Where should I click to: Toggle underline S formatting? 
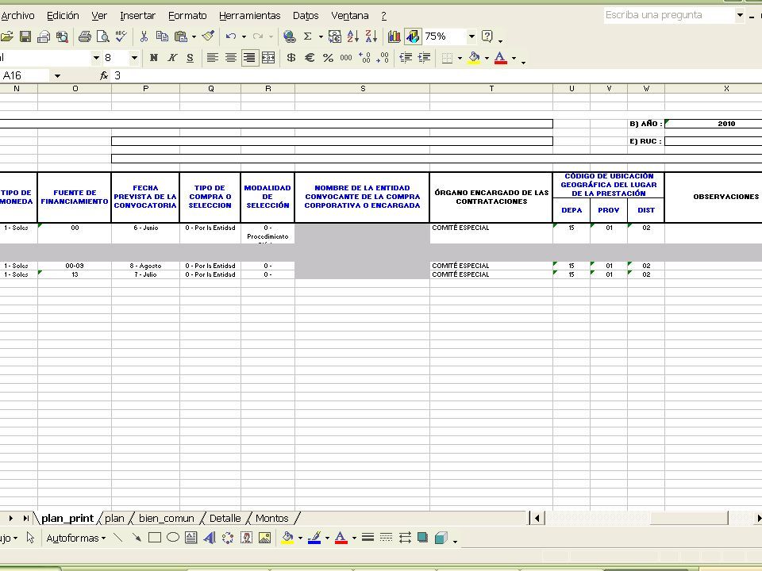click(190, 58)
